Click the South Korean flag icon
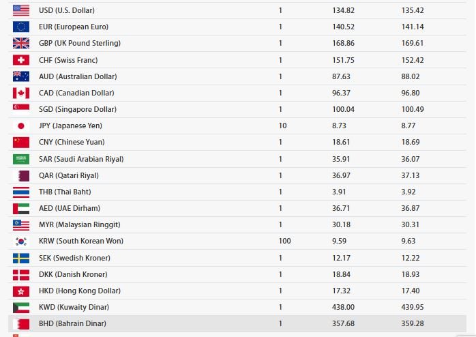 pyautogui.click(x=21, y=241)
